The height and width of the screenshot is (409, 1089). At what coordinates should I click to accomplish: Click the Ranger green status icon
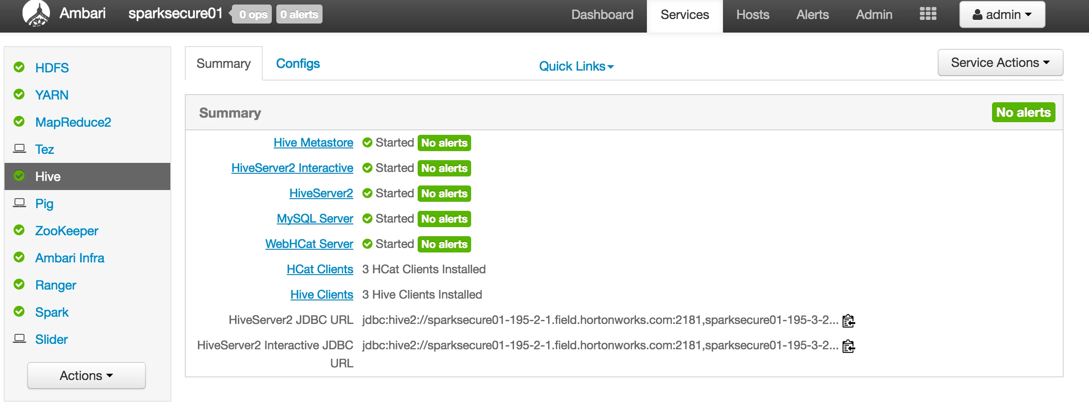tap(19, 285)
